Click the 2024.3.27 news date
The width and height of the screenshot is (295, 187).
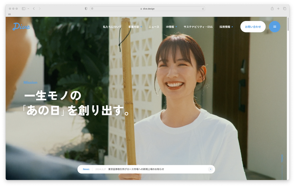(x=101, y=169)
